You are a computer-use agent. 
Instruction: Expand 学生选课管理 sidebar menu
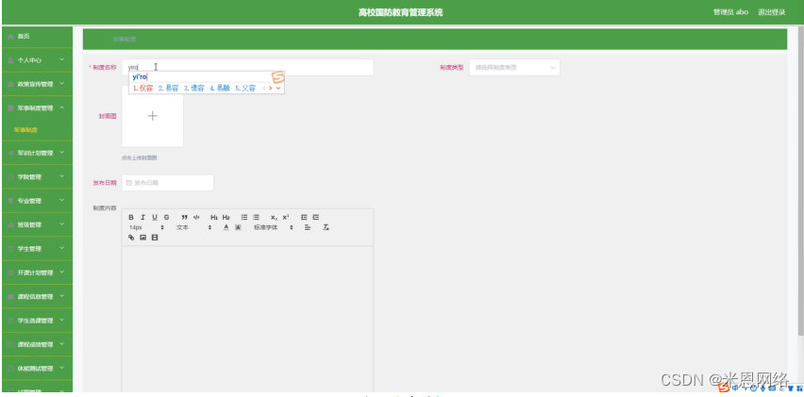[37, 321]
